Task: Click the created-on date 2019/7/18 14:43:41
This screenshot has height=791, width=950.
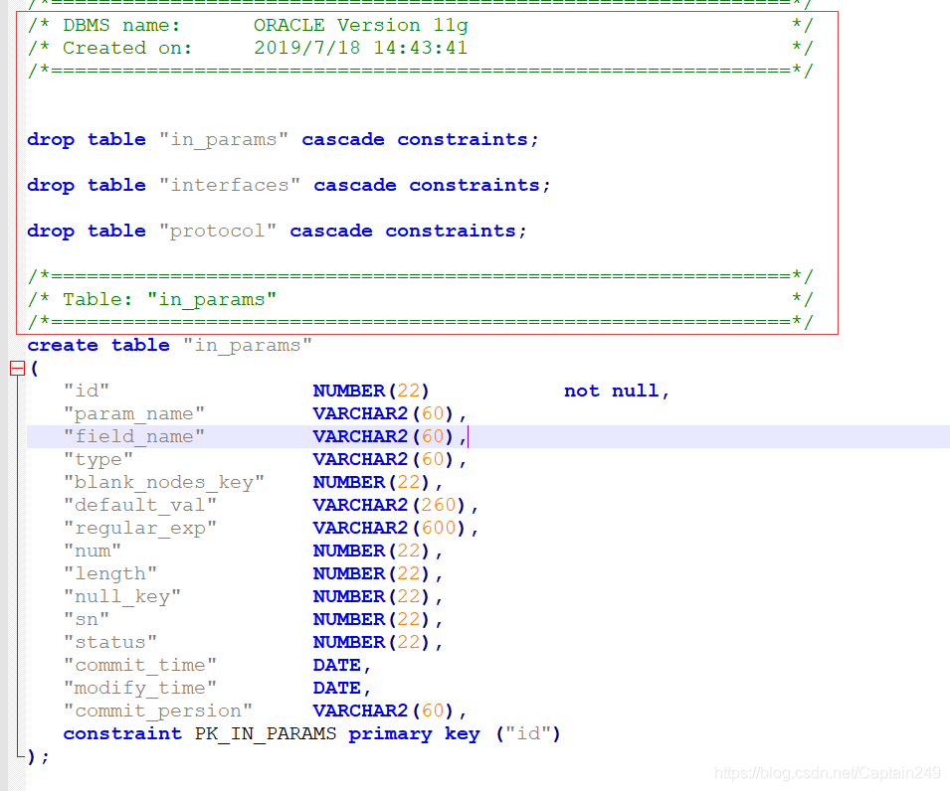Action: [x=360, y=48]
